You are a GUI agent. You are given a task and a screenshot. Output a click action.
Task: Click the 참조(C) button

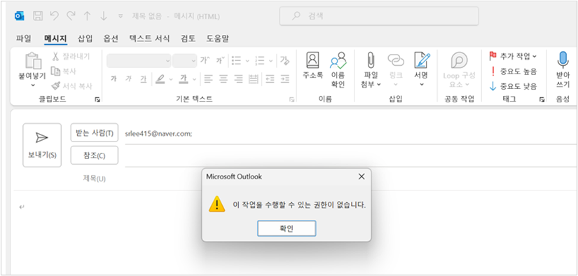click(95, 156)
